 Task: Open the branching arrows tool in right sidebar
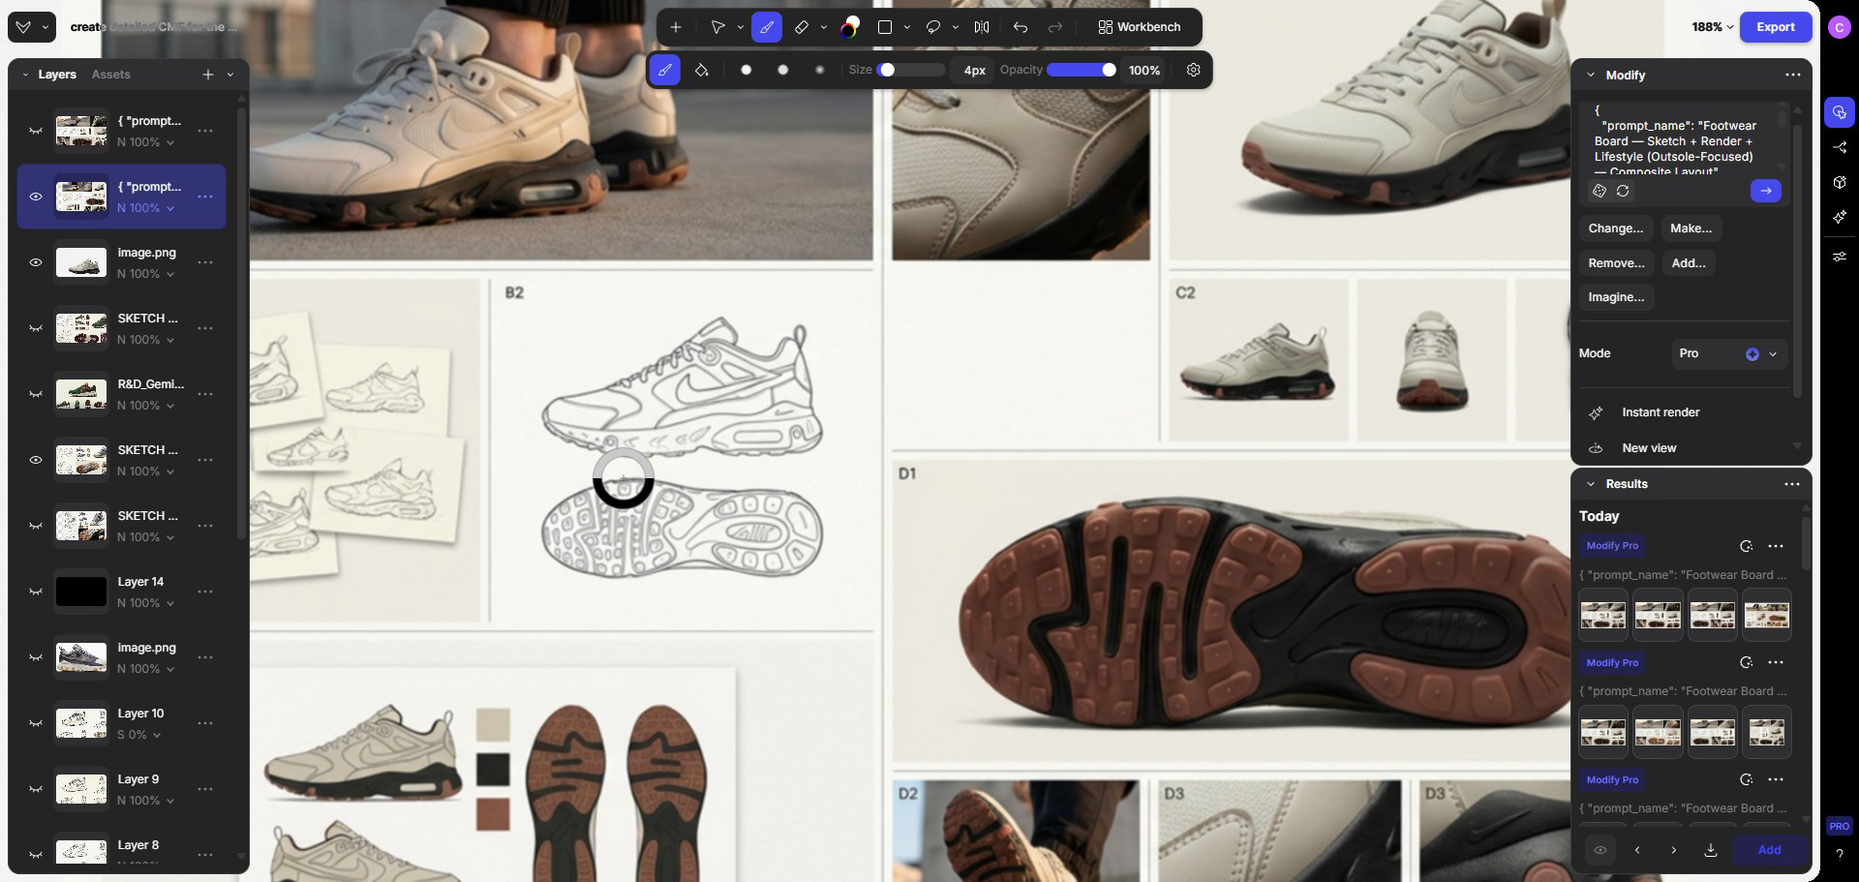pyautogui.click(x=1839, y=147)
